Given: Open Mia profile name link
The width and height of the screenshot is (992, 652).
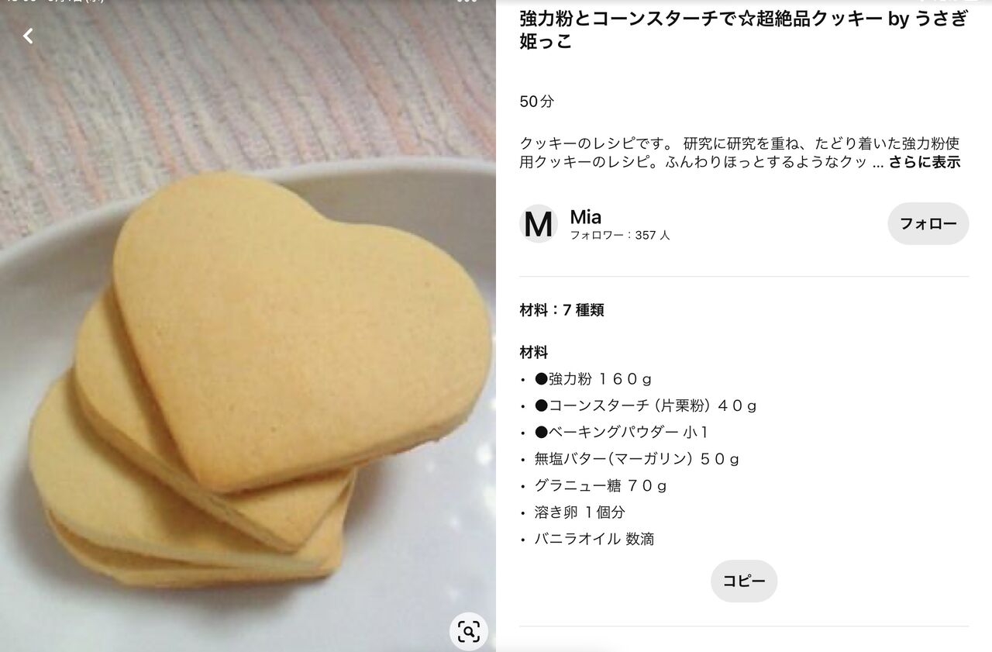Looking at the screenshot, I should click(585, 217).
